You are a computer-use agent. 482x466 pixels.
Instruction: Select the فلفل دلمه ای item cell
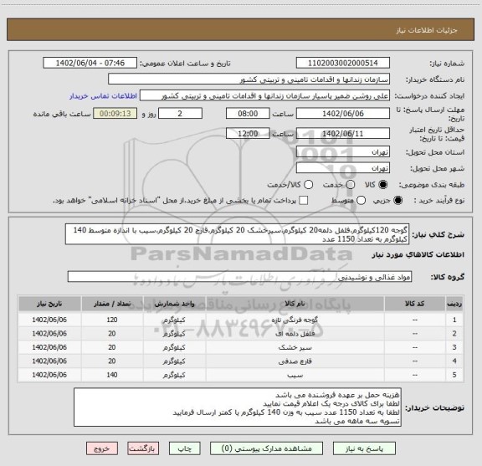click(295, 334)
